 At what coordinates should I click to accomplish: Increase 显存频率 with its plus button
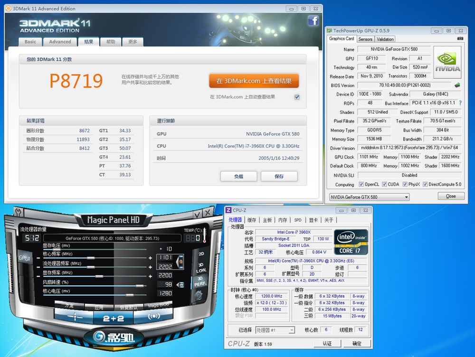(x=150, y=276)
